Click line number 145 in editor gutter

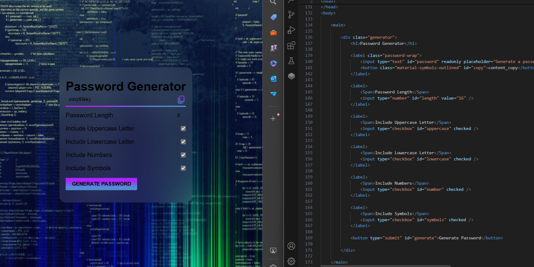point(309,92)
